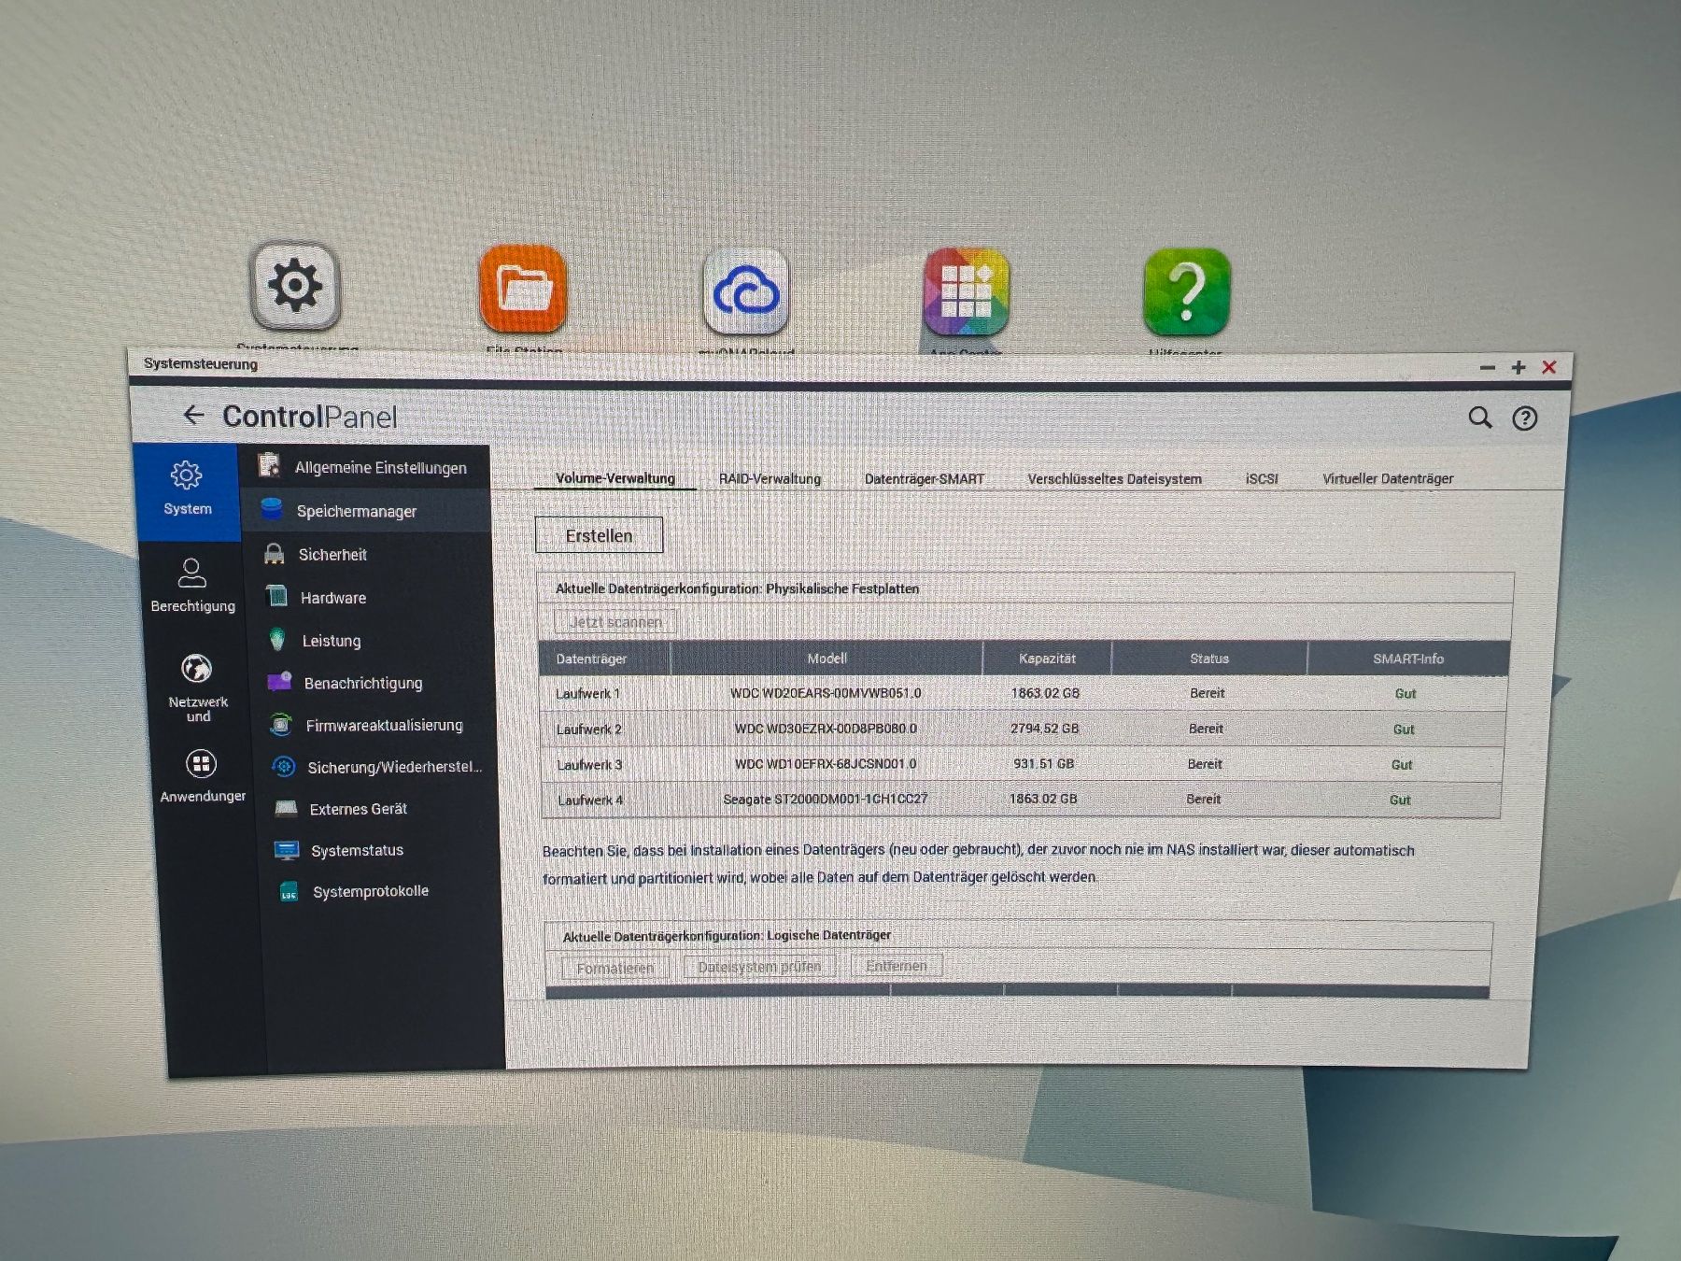Open Sicherung/Wiederherstellung menu entry
The width and height of the screenshot is (1681, 1261).
[379, 767]
